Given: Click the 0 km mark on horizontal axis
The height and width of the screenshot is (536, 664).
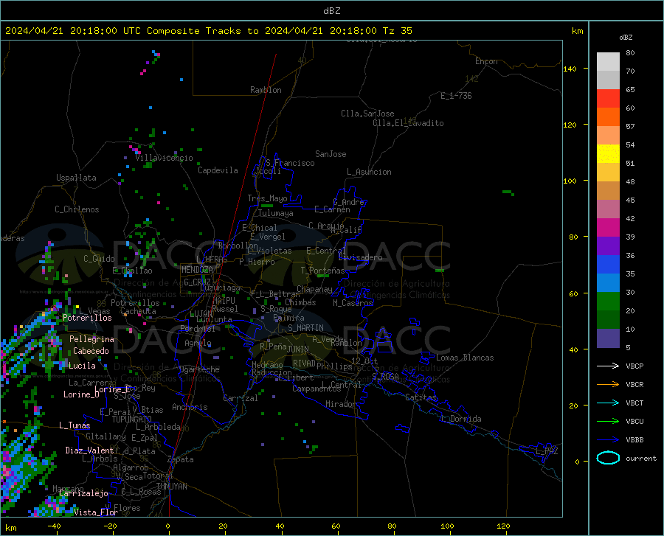Looking at the screenshot, I should [x=167, y=526].
